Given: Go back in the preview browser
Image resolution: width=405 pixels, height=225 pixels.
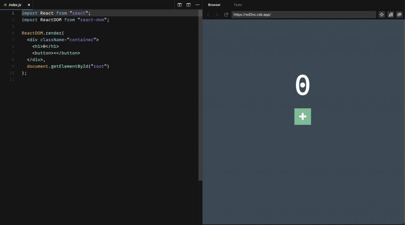Looking at the screenshot, I should [208, 15].
